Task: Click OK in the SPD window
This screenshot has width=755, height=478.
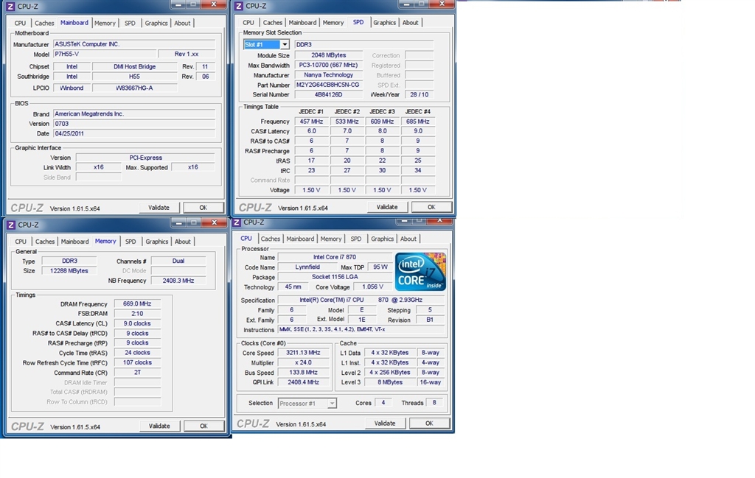Action: click(431, 207)
